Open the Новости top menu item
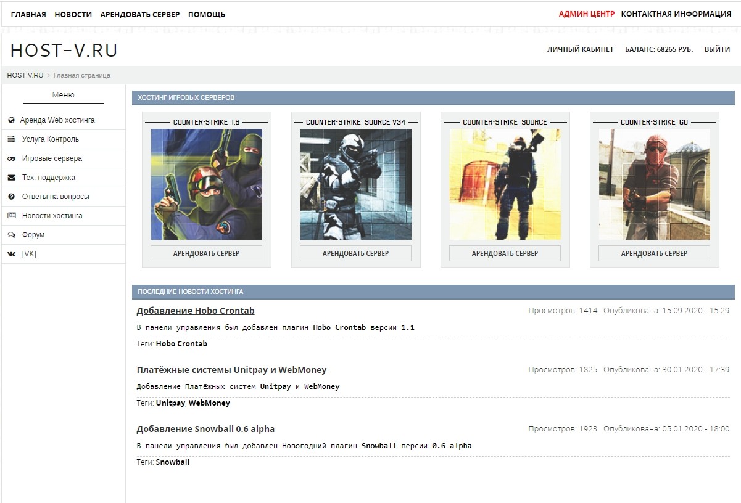 click(x=73, y=14)
